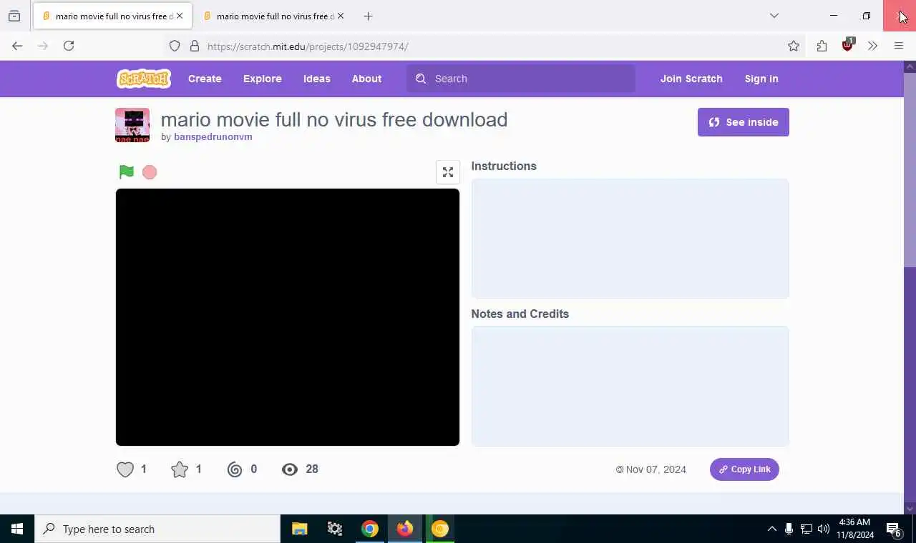Reload the page with refresh icon

click(69, 46)
